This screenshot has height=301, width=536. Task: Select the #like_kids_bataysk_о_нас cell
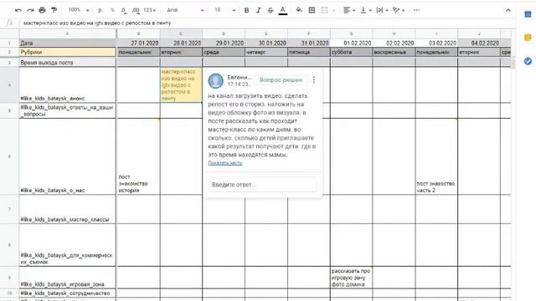pyautogui.click(x=68, y=156)
